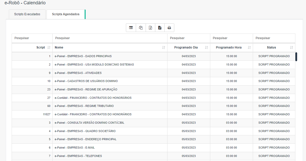The image size is (306, 161).
Task: Sort using the Programado Dia sort arrows
Action: click(206, 47)
